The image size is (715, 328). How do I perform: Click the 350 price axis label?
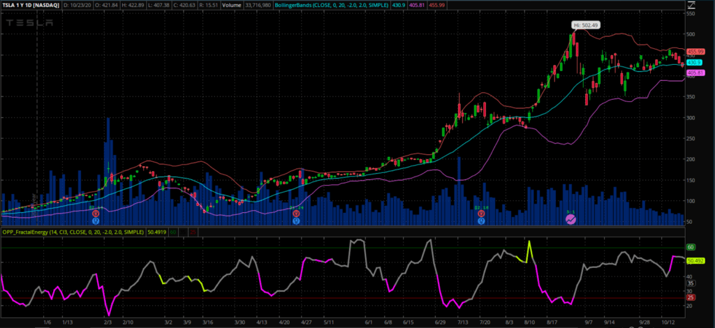(691, 97)
